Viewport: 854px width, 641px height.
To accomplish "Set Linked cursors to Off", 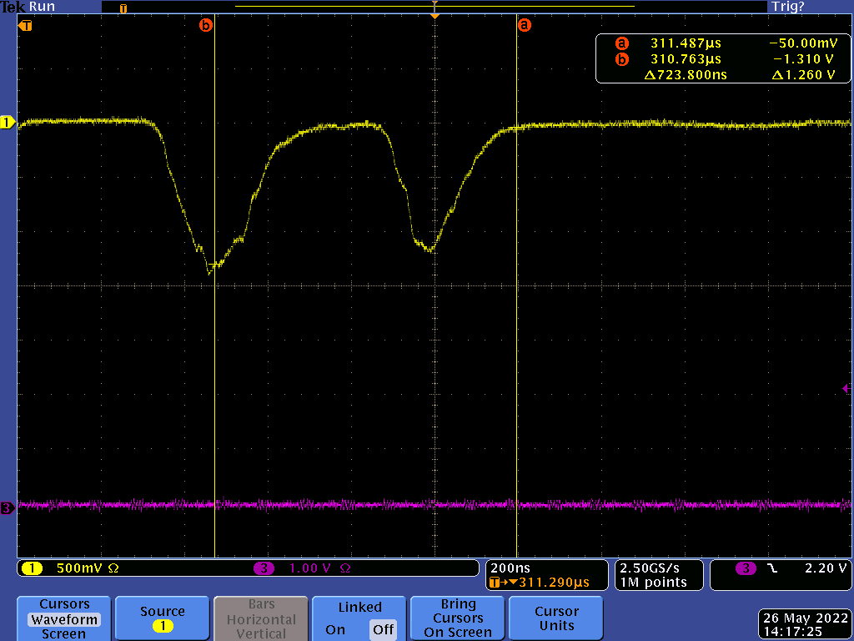I will (384, 629).
